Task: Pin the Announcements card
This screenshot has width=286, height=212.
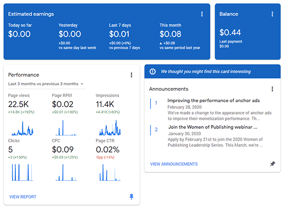Action: point(272,164)
